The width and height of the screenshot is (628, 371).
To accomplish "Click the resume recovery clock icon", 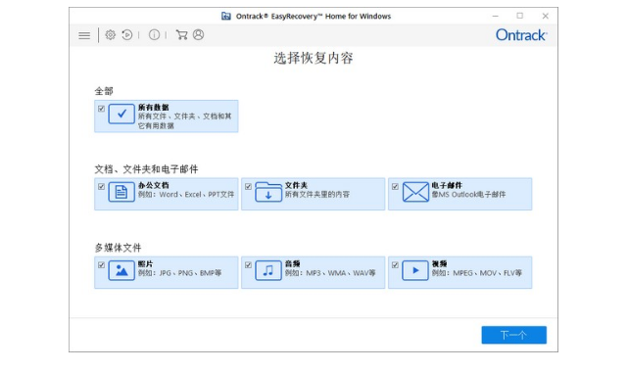I will pyautogui.click(x=127, y=35).
